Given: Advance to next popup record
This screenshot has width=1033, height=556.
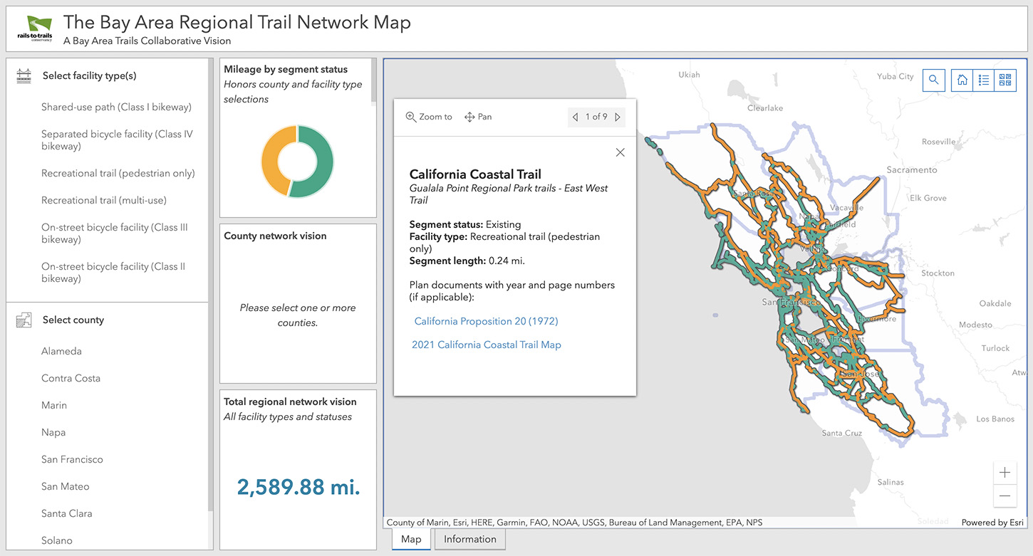Looking at the screenshot, I should (618, 117).
